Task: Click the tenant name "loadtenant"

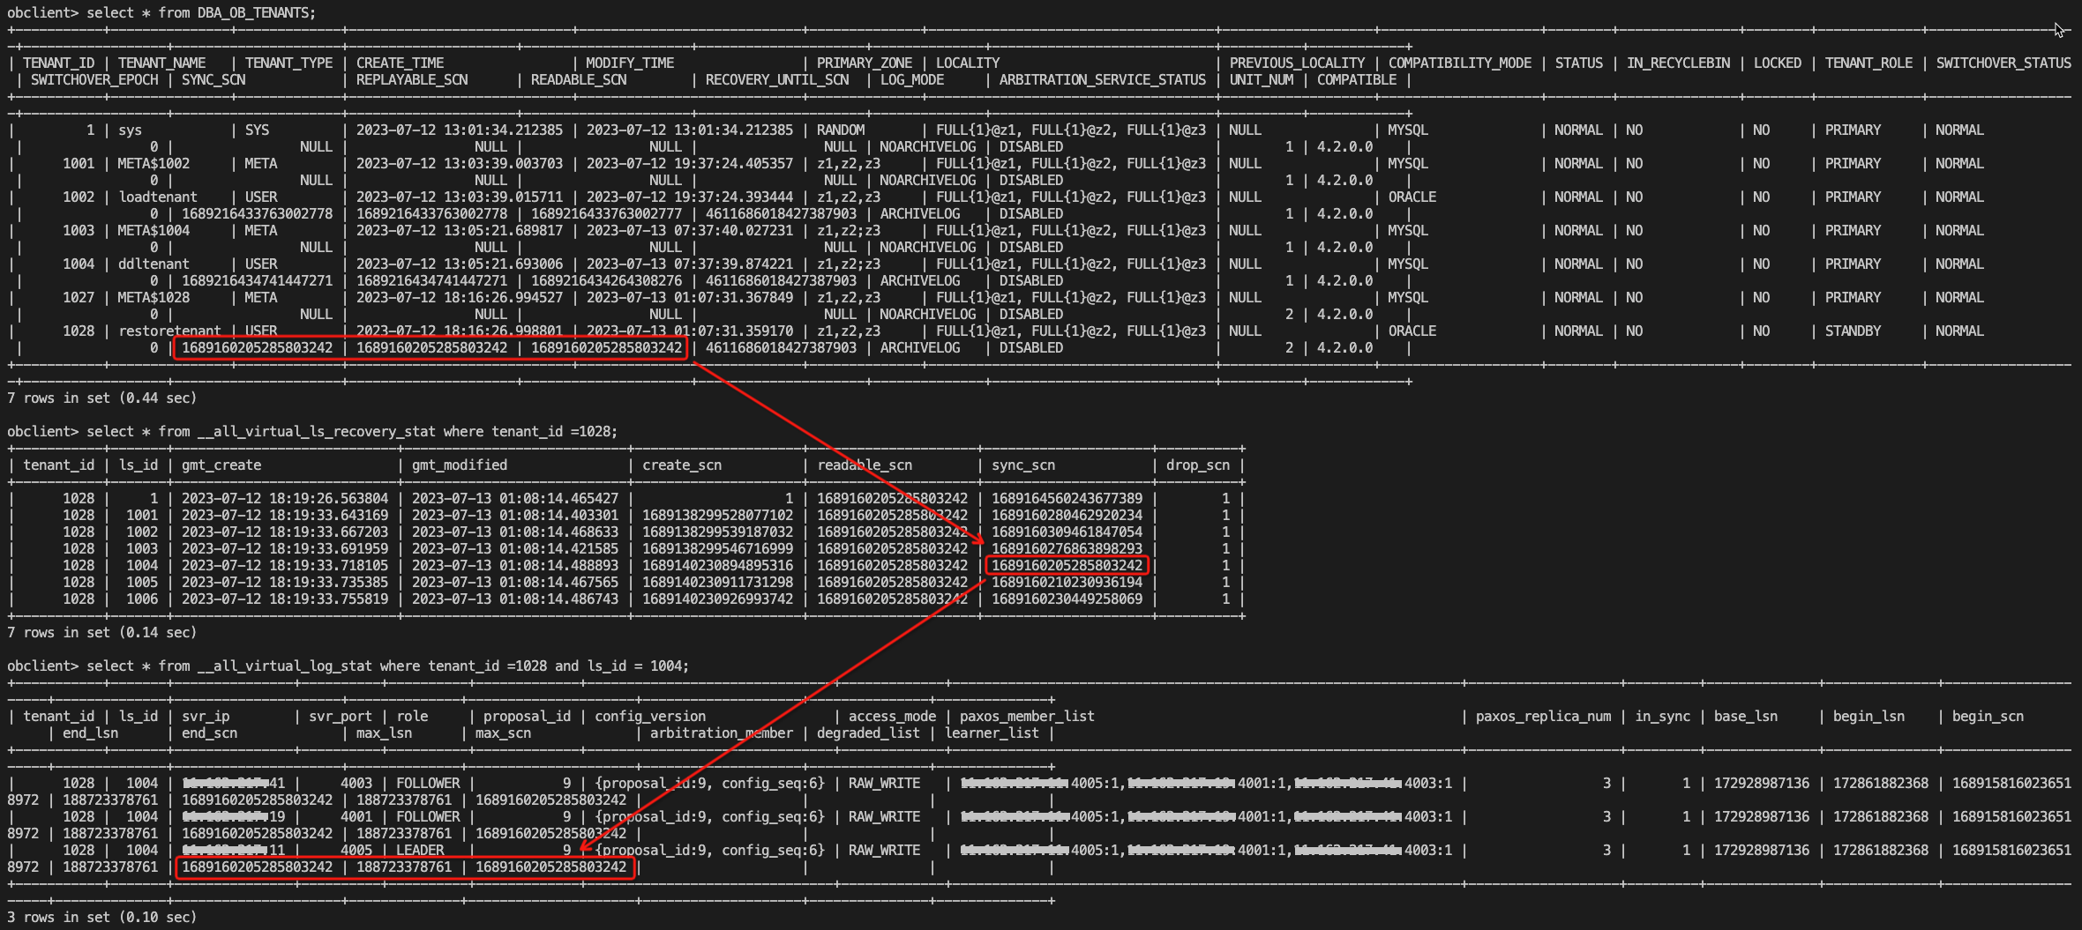Action: pos(158,197)
